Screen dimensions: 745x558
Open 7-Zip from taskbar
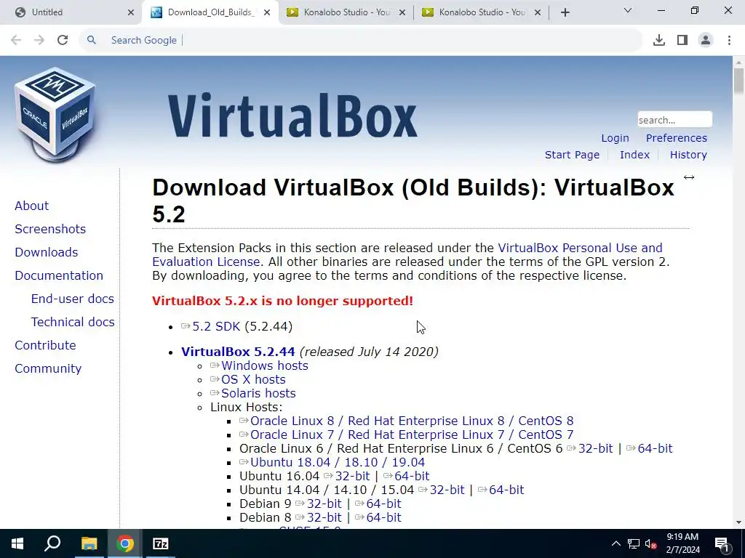161,543
